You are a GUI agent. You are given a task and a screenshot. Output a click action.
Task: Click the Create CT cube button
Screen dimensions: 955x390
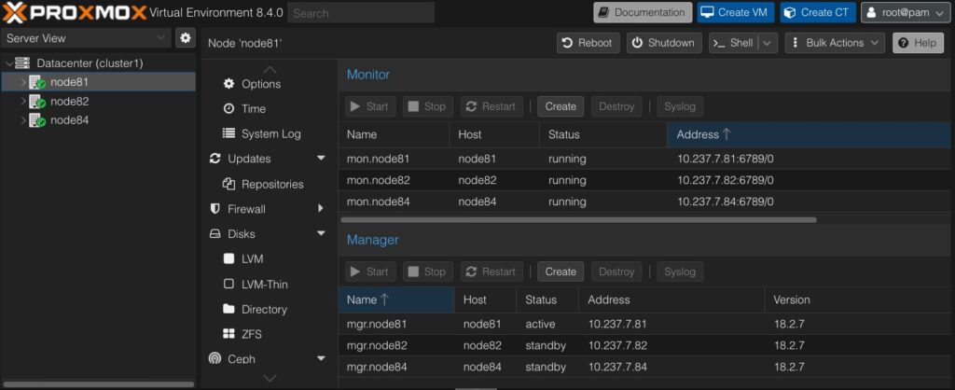pyautogui.click(x=818, y=13)
